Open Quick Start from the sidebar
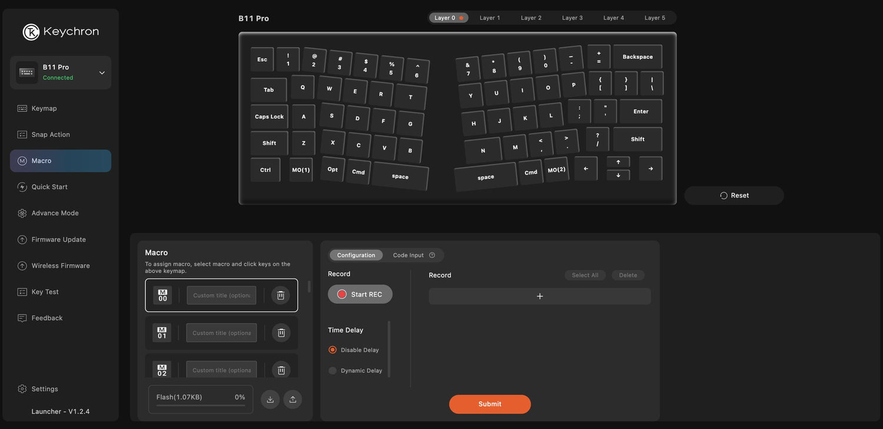 (49, 187)
